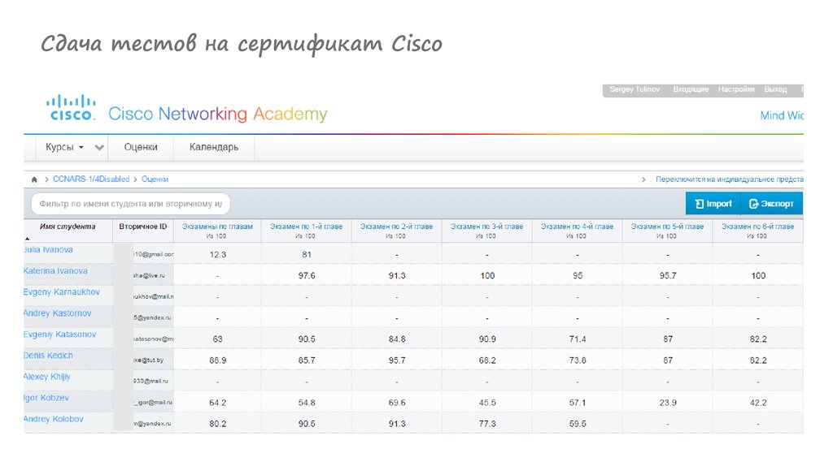Click Andrey Kolobov's score 59.5

(578, 424)
